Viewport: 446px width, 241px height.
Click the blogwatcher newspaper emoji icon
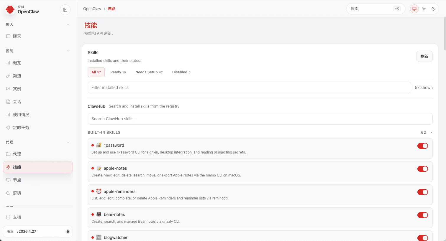tap(99, 237)
